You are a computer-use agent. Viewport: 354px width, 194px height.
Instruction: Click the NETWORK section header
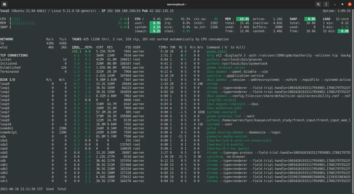(6, 39)
